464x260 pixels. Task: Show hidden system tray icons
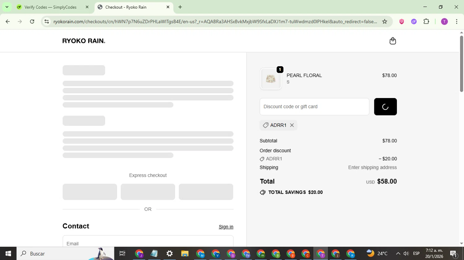click(x=398, y=254)
